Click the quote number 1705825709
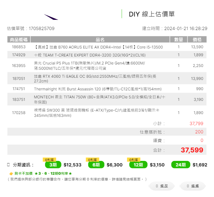This screenshot has width=214, height=197. [x=42, y=29]
